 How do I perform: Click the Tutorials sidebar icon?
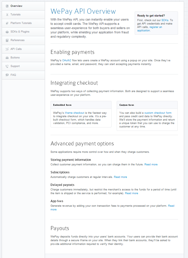7,15
